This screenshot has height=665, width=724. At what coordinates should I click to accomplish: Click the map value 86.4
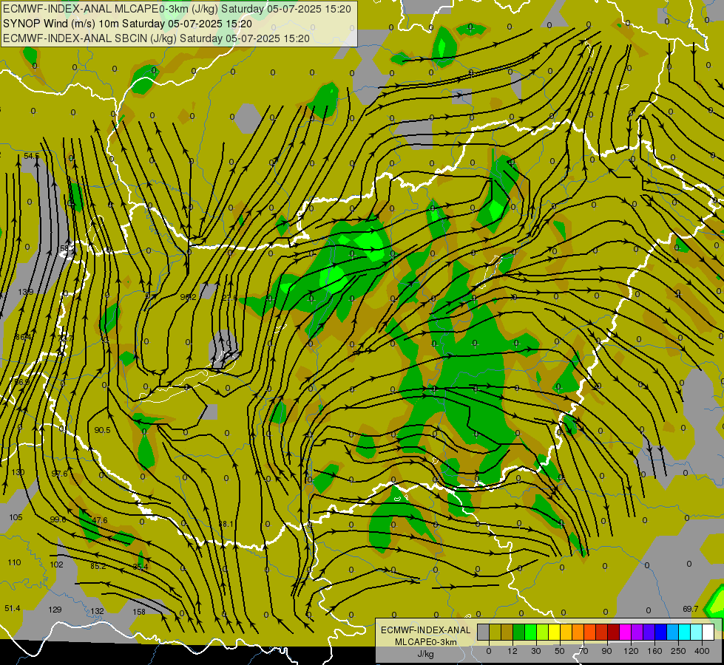pyautogui.click(x=23, y=338)
